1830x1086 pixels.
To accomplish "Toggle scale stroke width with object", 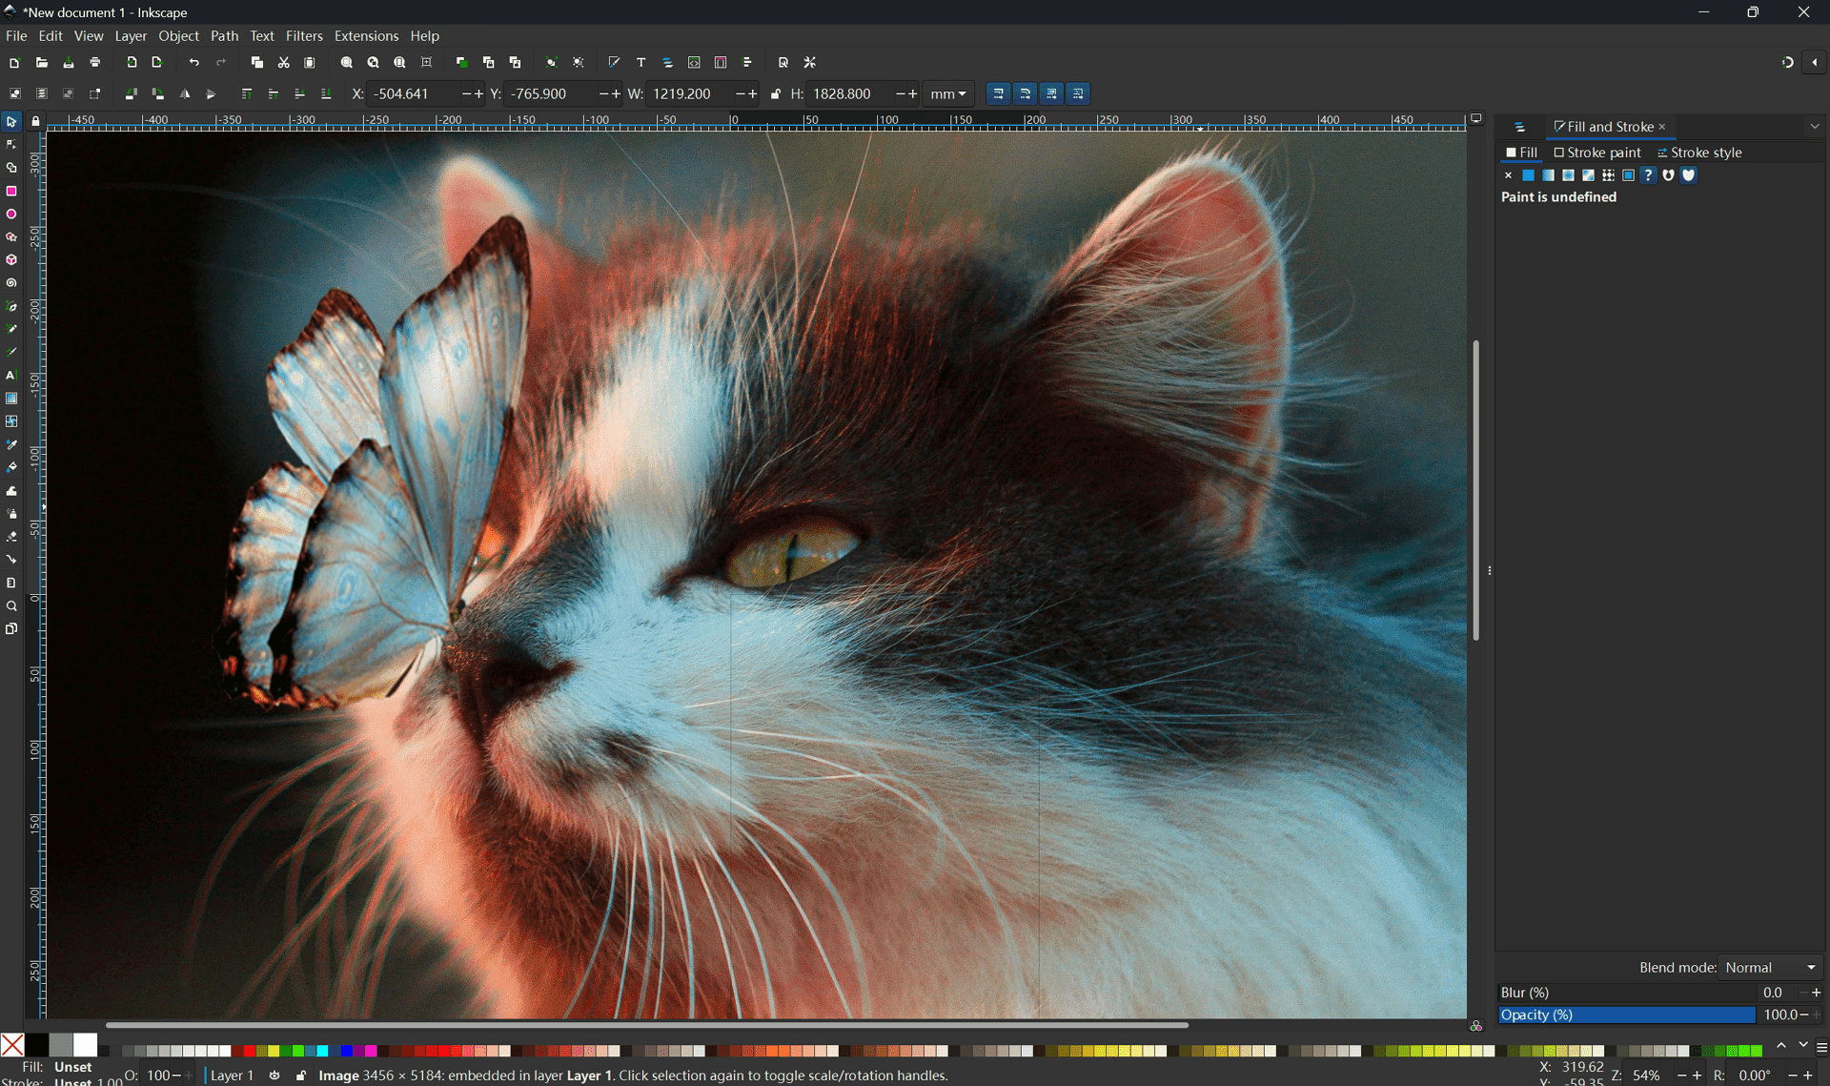I will click(998, 93).
